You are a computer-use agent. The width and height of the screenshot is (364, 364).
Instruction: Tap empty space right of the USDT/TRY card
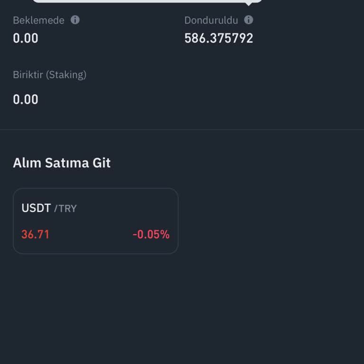coord(270,221)
